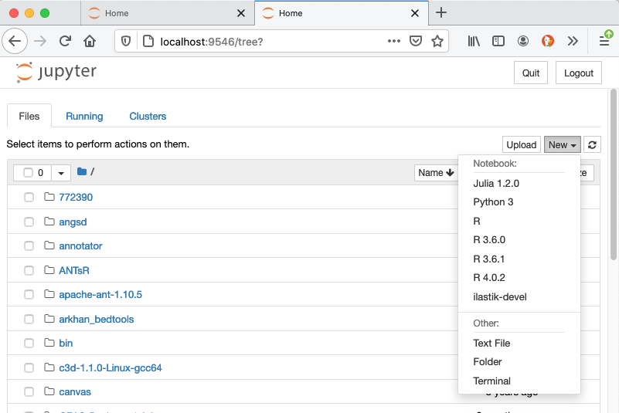Check the bin folder checkbox

coord(29,343)
